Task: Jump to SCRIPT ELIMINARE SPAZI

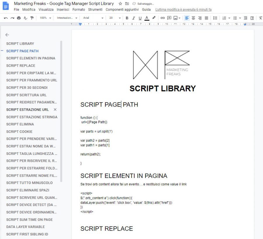Action: (28, 190)
